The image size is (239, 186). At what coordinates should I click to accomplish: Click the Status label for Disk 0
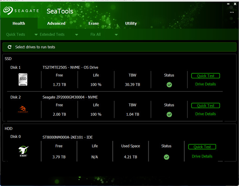coord(166,146)
